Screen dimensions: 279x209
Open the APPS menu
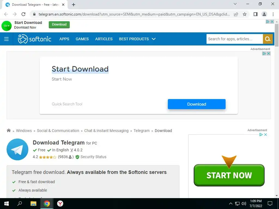(x=64, y=39)
